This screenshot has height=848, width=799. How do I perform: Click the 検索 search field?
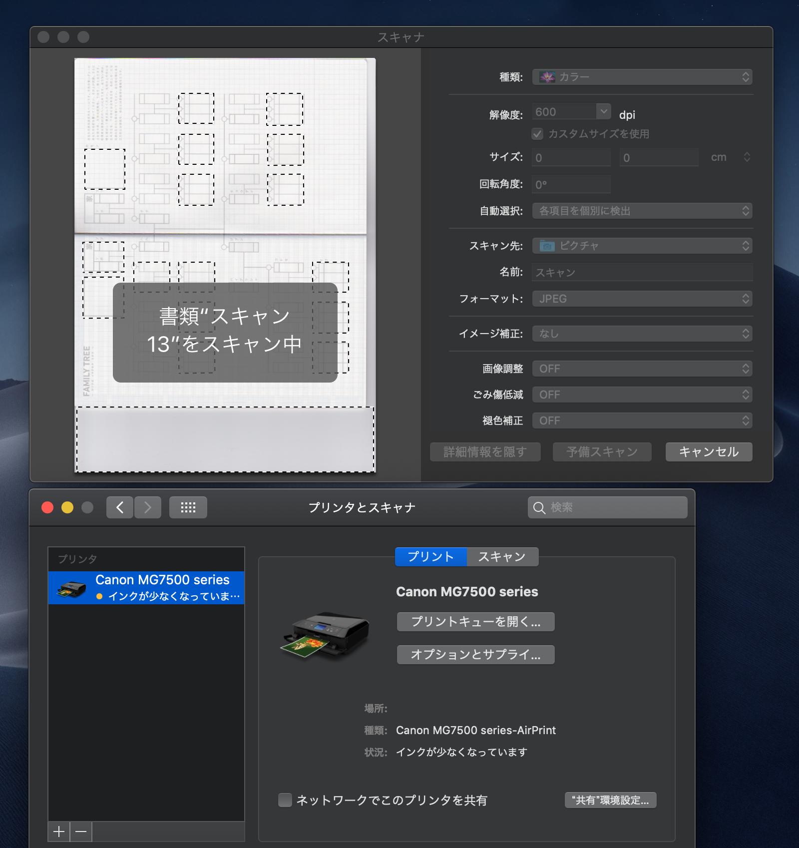click(x=607, y=507)
